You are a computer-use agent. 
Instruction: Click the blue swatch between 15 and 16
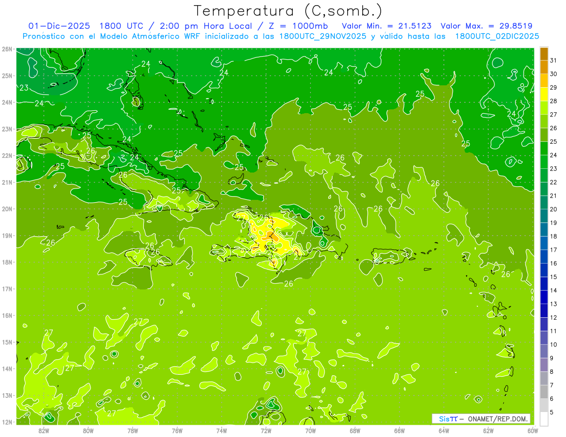[544, 270]
